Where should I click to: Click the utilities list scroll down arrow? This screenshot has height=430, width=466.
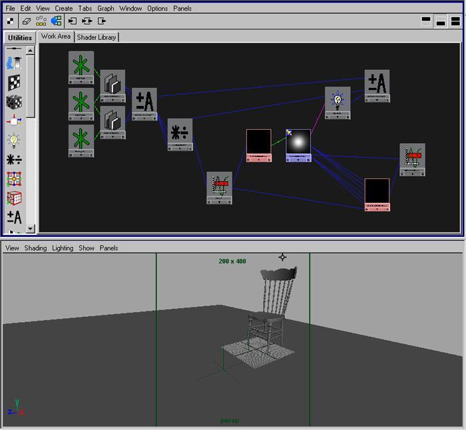click(x=31, y=228)
